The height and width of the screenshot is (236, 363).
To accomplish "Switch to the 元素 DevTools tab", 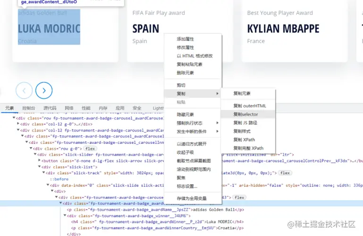I will click(9, 108).
